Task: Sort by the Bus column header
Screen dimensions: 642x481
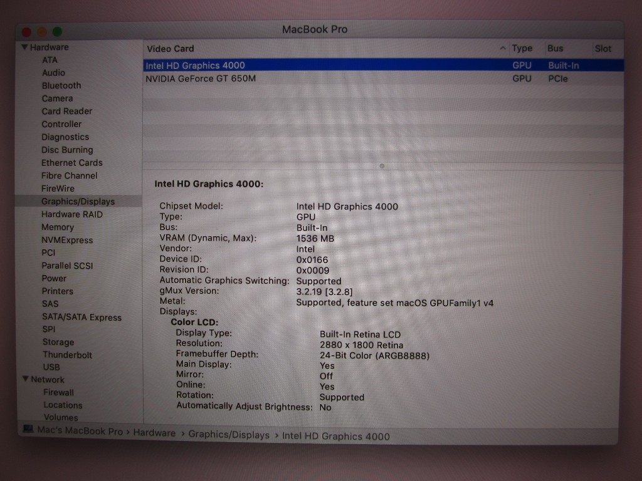Action: [555, 48]
